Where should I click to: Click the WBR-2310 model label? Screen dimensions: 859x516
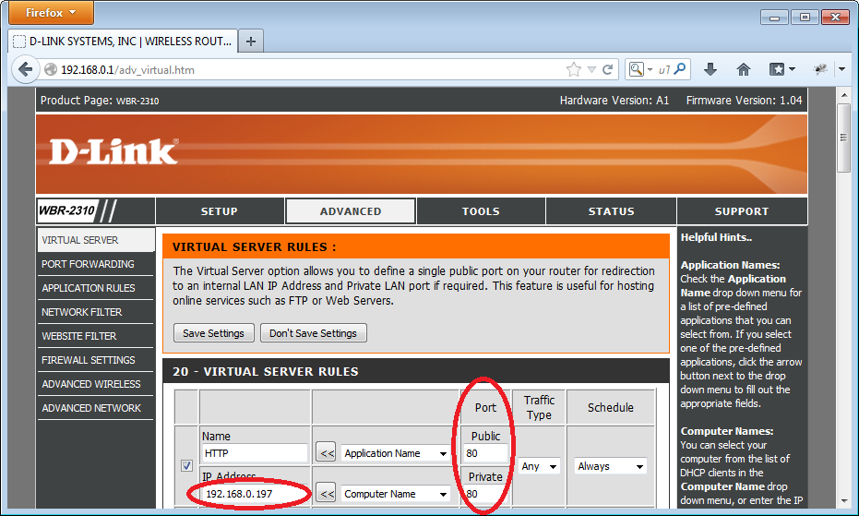(66, 211)
